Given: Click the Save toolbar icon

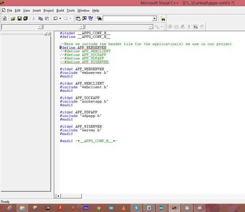Looking at the screenshot, I should pyautogui.click(x=19, y=19).
